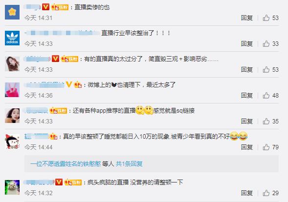Like the comment with 79 likes
Screen dimensions: 288x202
tap(266, 147)
